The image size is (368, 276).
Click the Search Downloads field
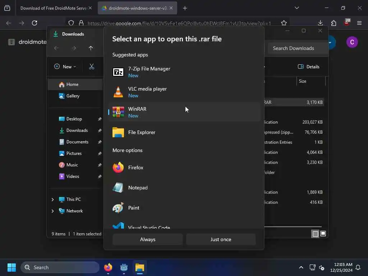298,48
